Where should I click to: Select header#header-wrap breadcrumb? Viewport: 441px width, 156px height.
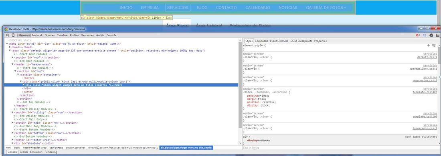tap(35, 147)
